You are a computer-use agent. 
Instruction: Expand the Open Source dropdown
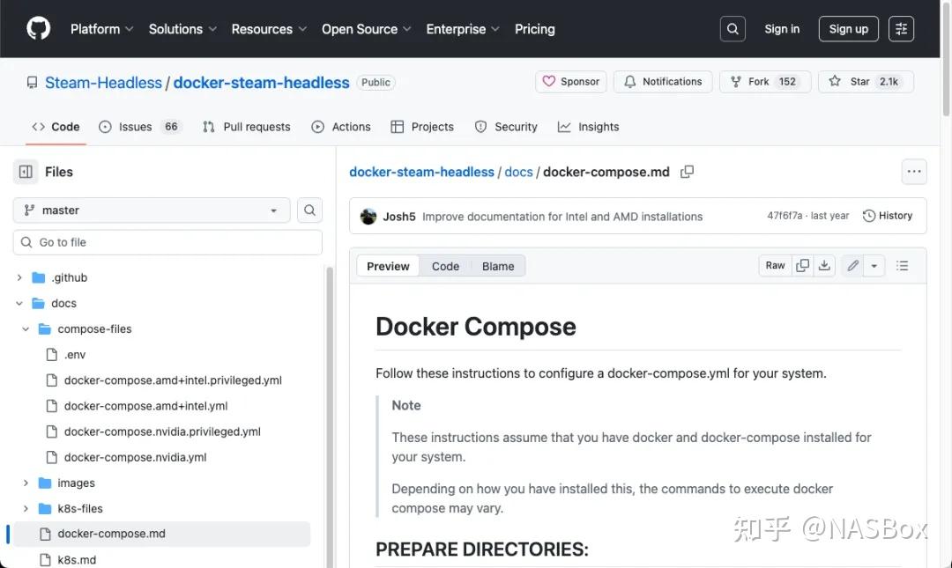click(x=367, y=29)
